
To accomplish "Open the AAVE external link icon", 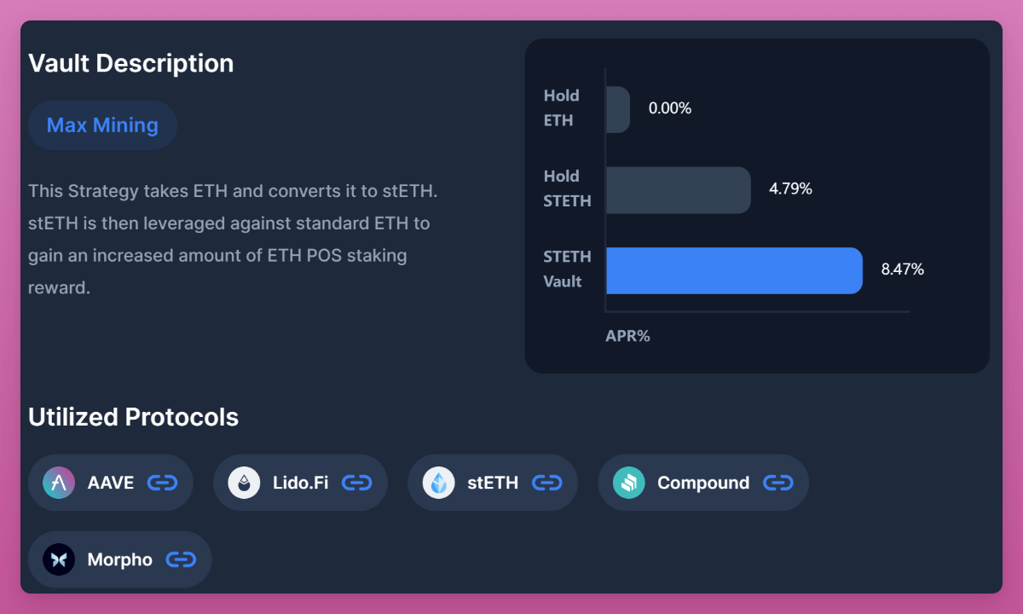I will tap(162, 483).
